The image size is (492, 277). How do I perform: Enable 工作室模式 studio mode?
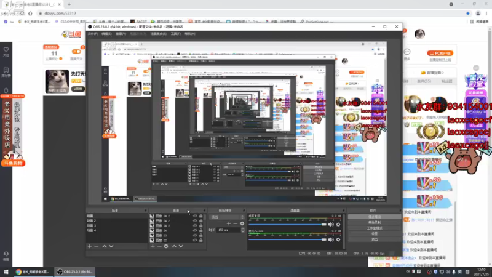point(375,228)
